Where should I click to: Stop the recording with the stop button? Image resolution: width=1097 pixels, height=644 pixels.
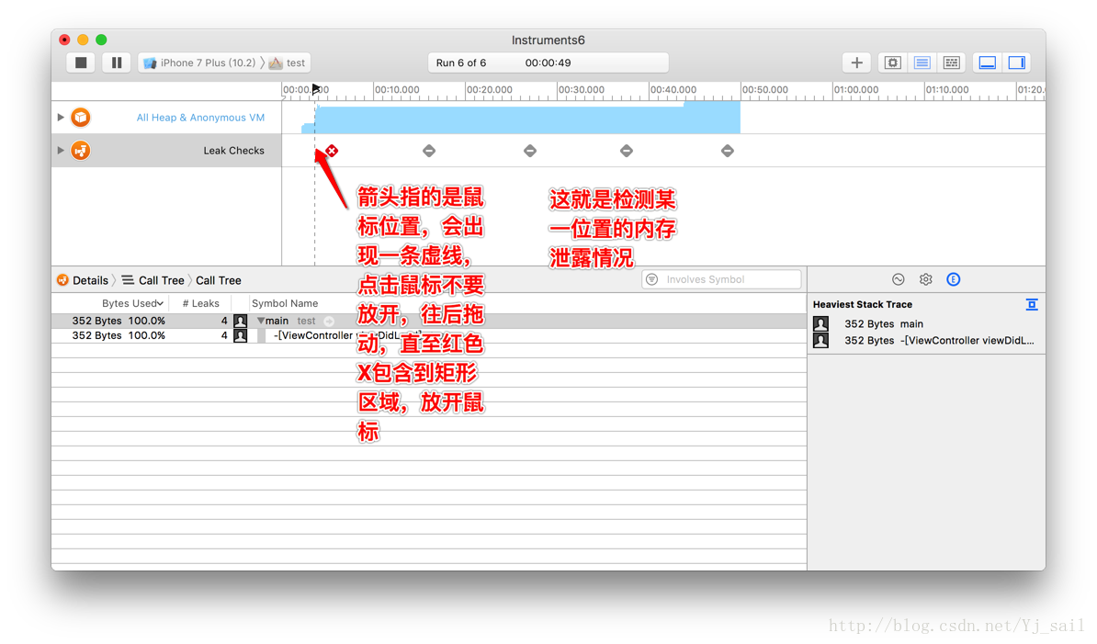[x=81, y=63]
